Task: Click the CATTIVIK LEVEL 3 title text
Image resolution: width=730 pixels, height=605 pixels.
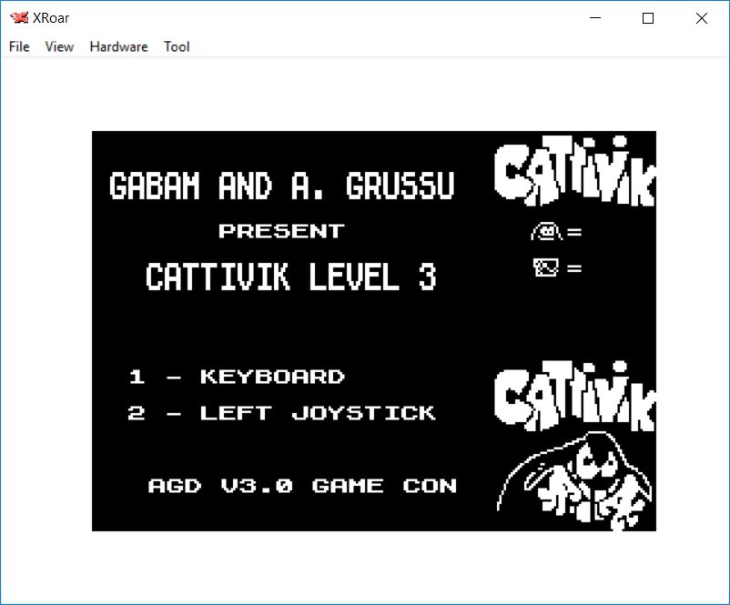Action: pos(290,277)
